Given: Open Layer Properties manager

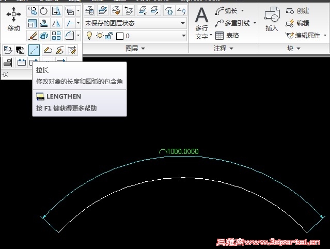Looking at the screenshot, I should [89, 10].
